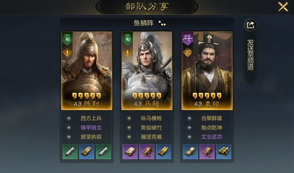
Task: Select the first green scroll under 陈到
Action: [70, 151]
